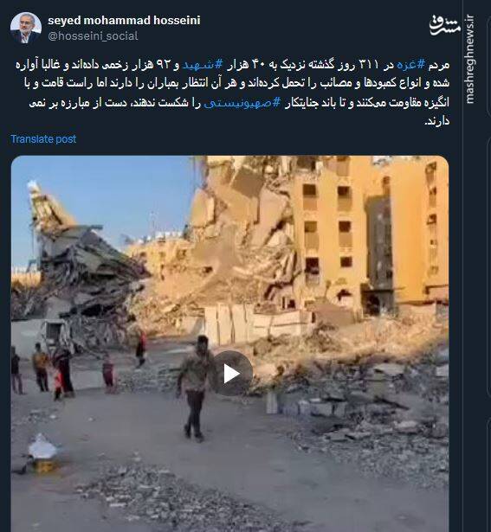Click the Mashregh logo in the corner
The width and height of the screenshot is (491, 532).
445,25
